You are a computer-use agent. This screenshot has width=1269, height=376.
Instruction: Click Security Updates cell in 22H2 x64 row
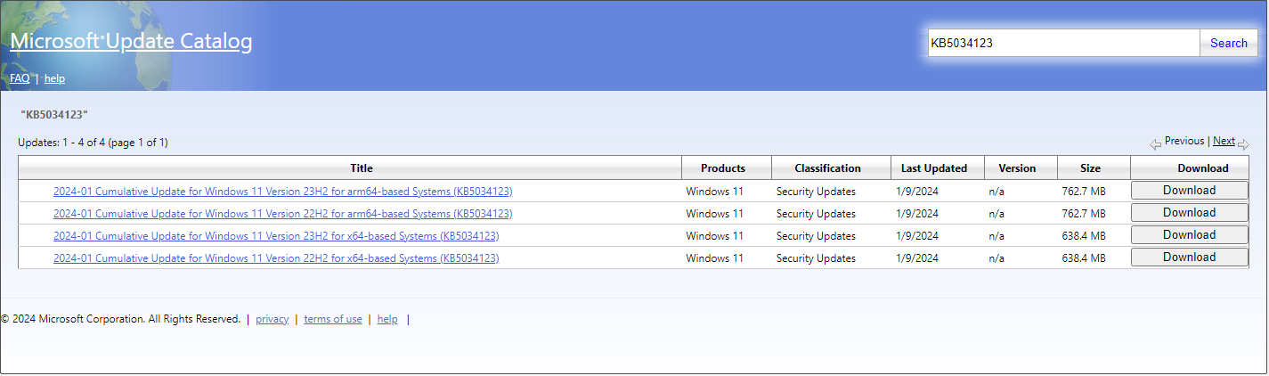(816, 258)
